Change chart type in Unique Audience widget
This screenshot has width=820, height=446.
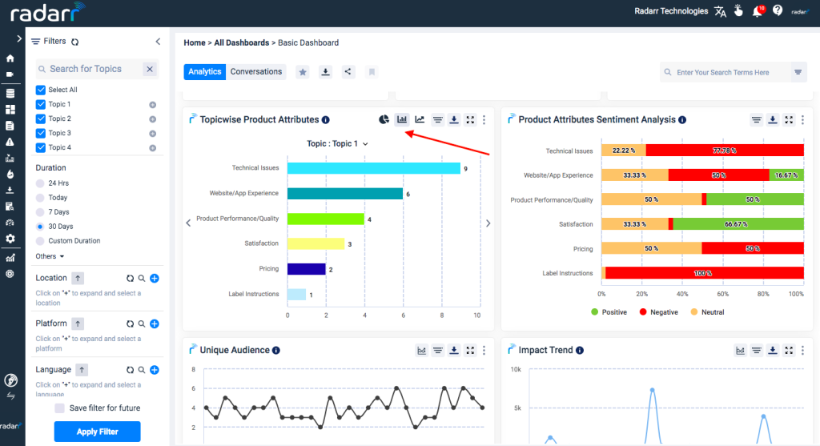tap(421, 351)
